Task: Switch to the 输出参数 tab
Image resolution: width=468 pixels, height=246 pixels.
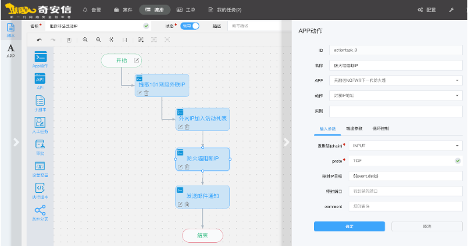Action: click(x=354, y=129)
